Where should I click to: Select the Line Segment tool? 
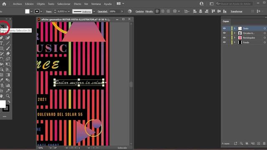[x=8, y=43]
